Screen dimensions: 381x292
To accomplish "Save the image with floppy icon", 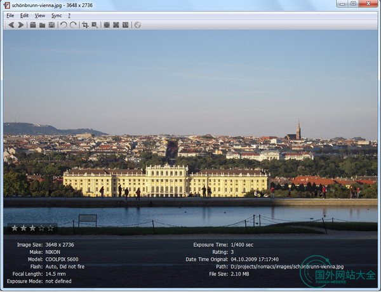I will tap(51, 25).
